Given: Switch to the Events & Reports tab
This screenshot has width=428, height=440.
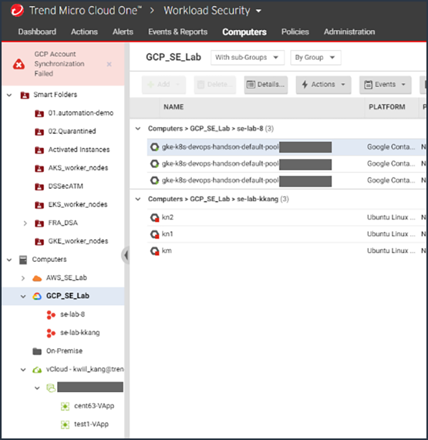Looking at the screenshot, I should [177, 31].
